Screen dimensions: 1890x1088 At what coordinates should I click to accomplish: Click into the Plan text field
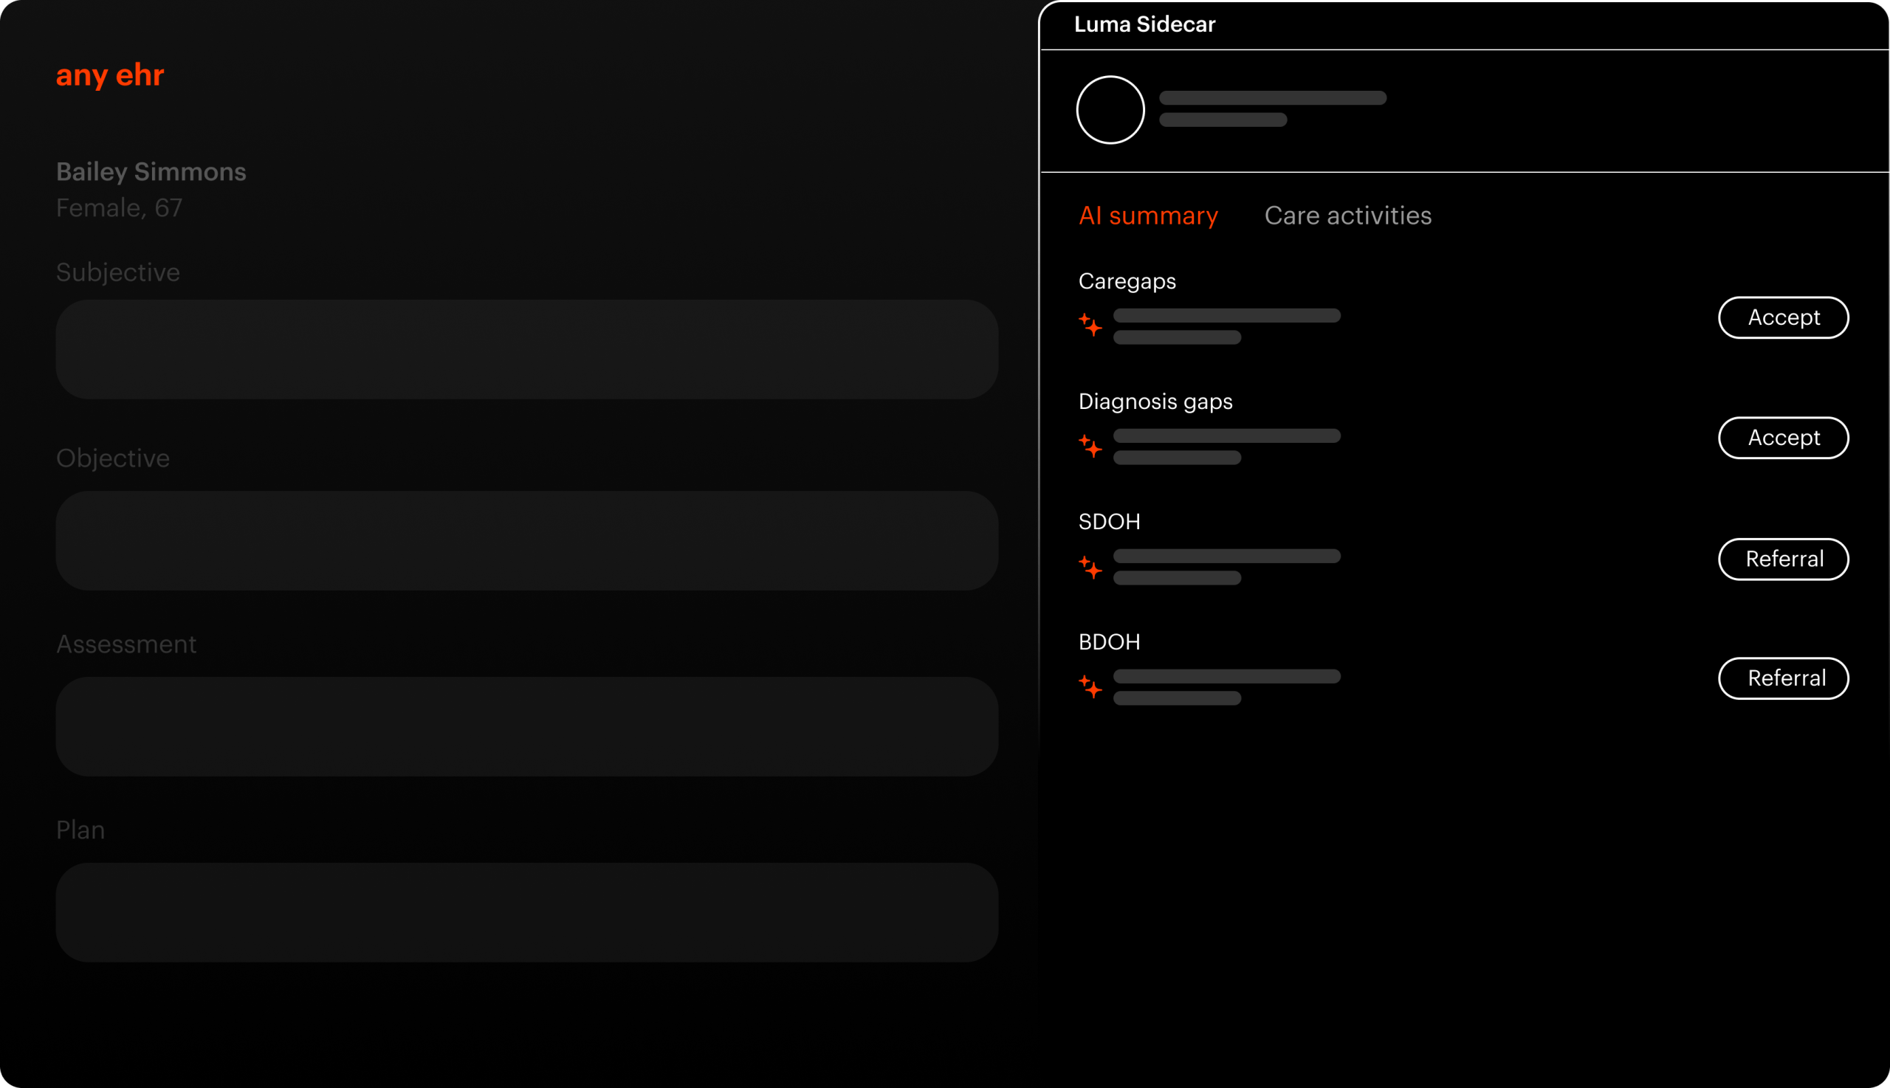point(527,912)
